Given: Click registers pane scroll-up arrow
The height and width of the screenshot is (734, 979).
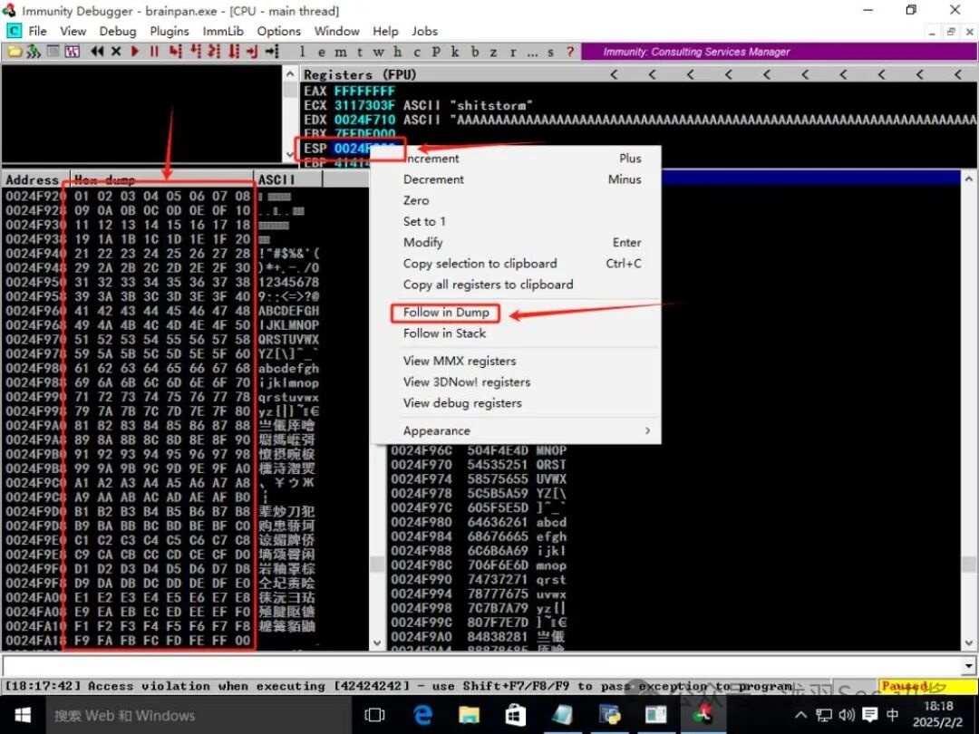Looking at the screenshot, I should point(290,74).
